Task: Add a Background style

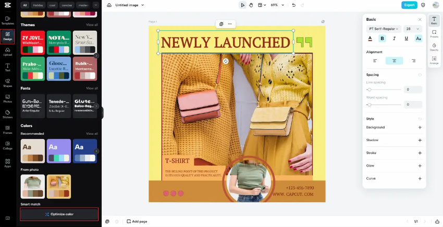Action: pos(420,128)
